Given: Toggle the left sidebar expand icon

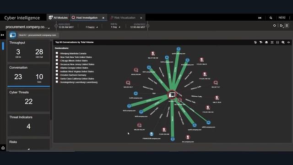Looking at the screenshot, I should coord(2,35).
